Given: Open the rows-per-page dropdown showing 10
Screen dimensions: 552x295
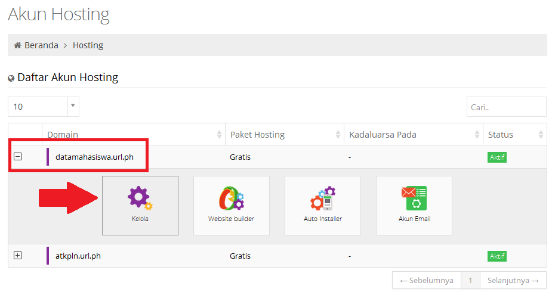Looking at the screenshot, I should (x=43, y=107).
